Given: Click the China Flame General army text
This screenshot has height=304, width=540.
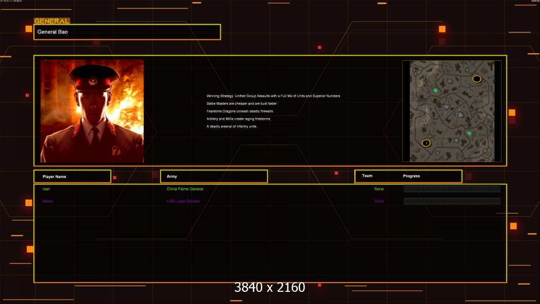Looking at the screenshot, I should 185,189.
